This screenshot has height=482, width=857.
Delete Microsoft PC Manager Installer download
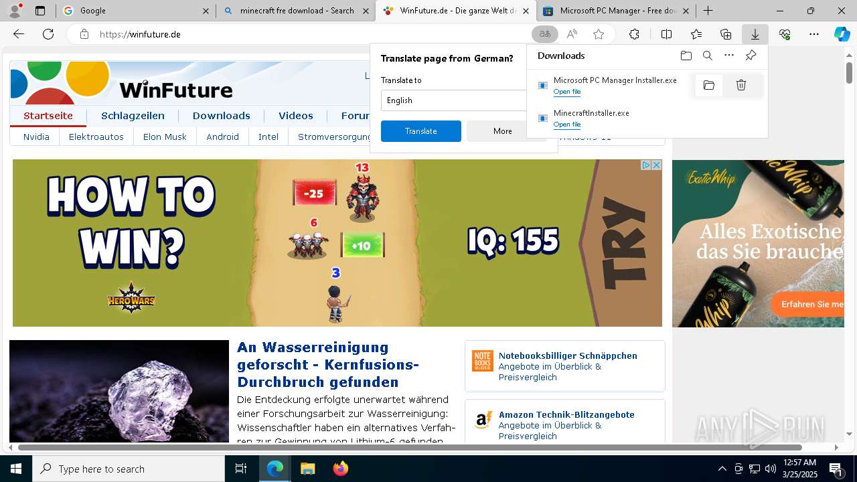click(741, 85)
